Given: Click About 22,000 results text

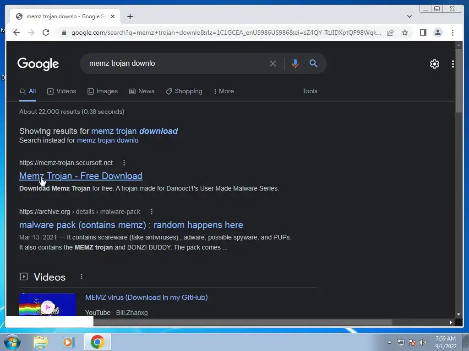Looking at the screenshot, I should tap(72, 112).
